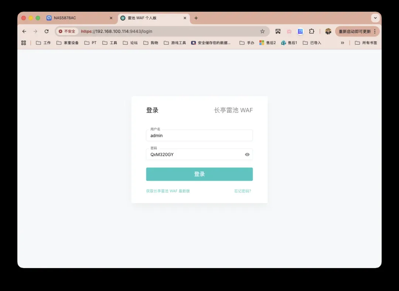
Task: Click the pink extension icon in toolbar
Action: [x=289, y=31]
